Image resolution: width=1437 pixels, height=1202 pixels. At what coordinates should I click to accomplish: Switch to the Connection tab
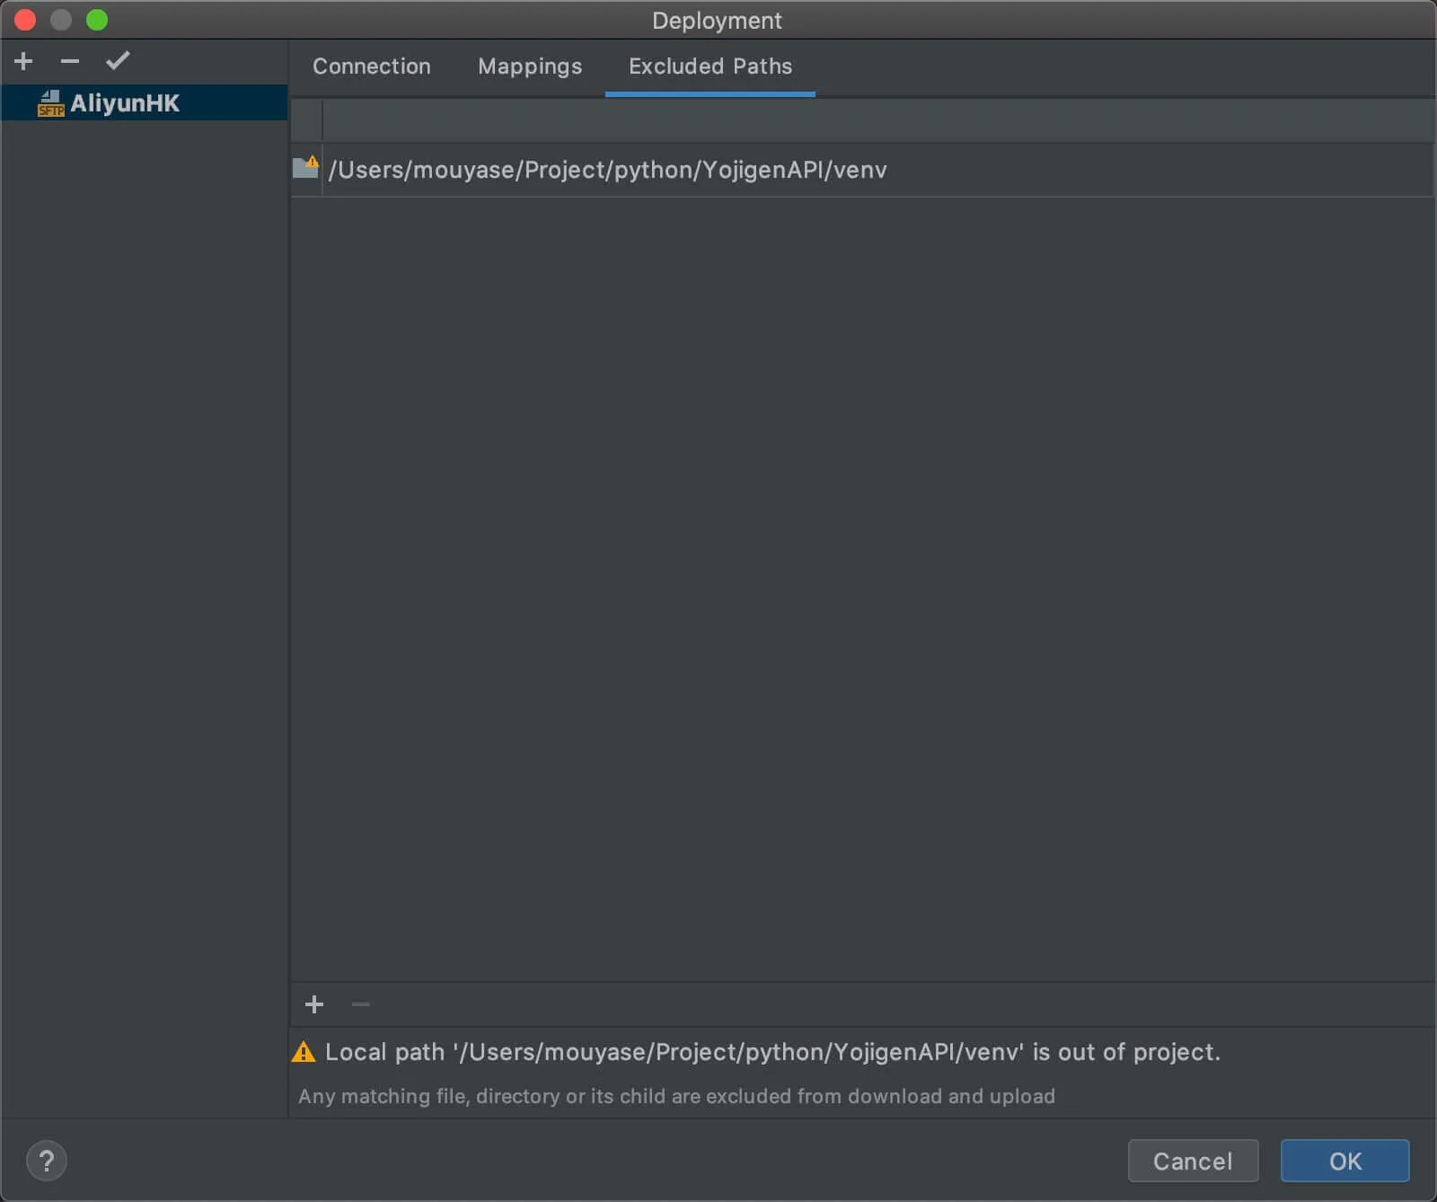pyautogui.click(x=371, y=66)
